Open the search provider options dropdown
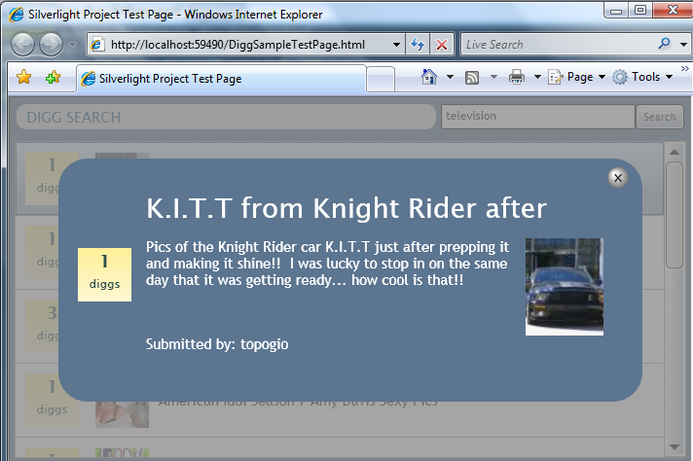This screenshot has height=461, width=693. coord(683,45)
